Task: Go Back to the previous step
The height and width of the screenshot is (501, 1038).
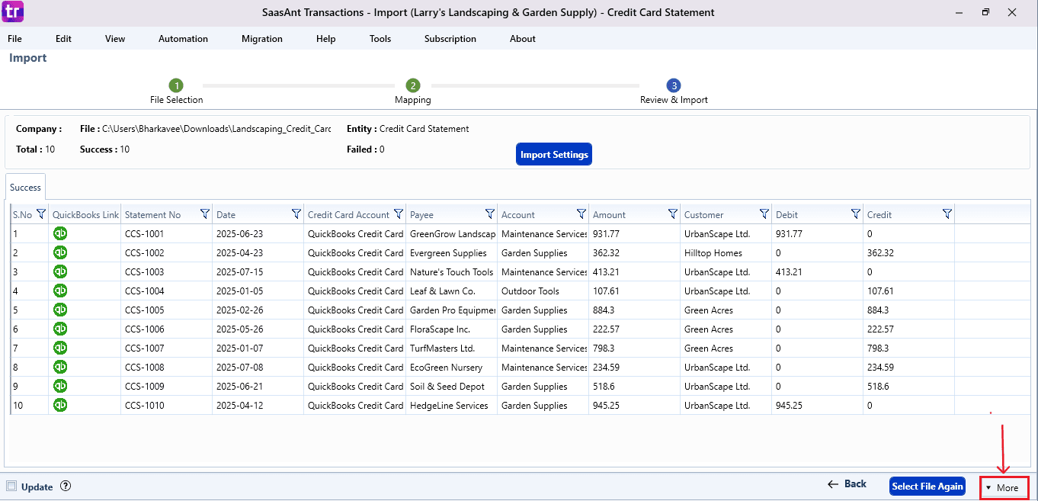Action: pyautogui.click(x=847, y=484)
